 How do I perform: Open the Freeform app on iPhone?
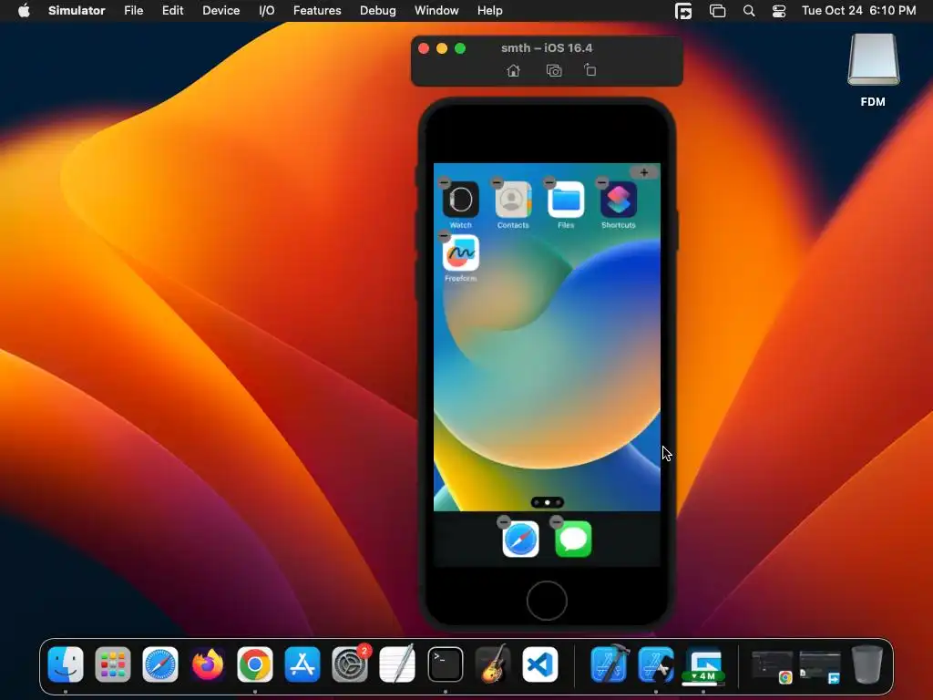460,253
